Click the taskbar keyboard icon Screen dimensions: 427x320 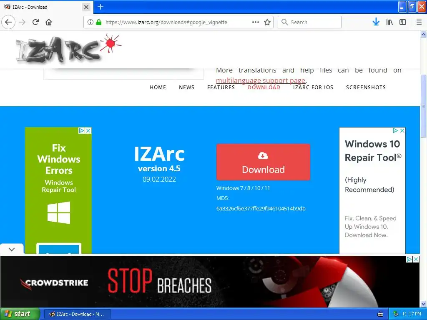pos(380,314)
